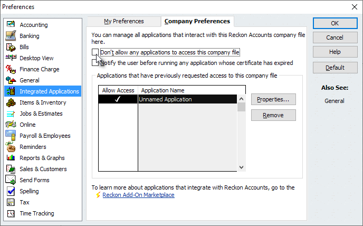Remove the selected application
363x226 pixels.
pyautogui.click(x=273, y=115)
